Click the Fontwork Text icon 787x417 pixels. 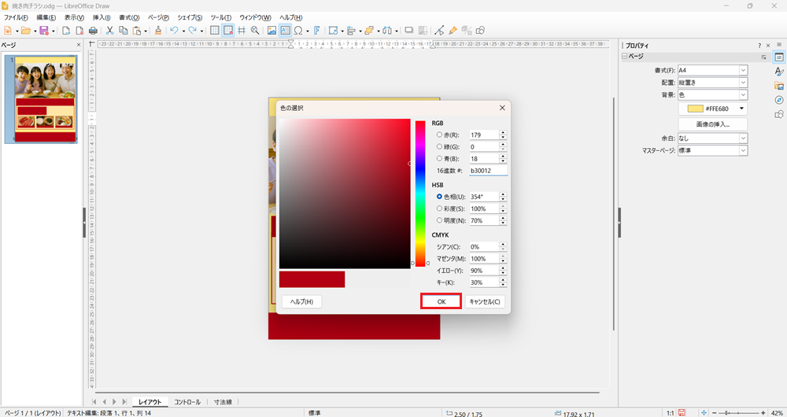tap(316, 31)
